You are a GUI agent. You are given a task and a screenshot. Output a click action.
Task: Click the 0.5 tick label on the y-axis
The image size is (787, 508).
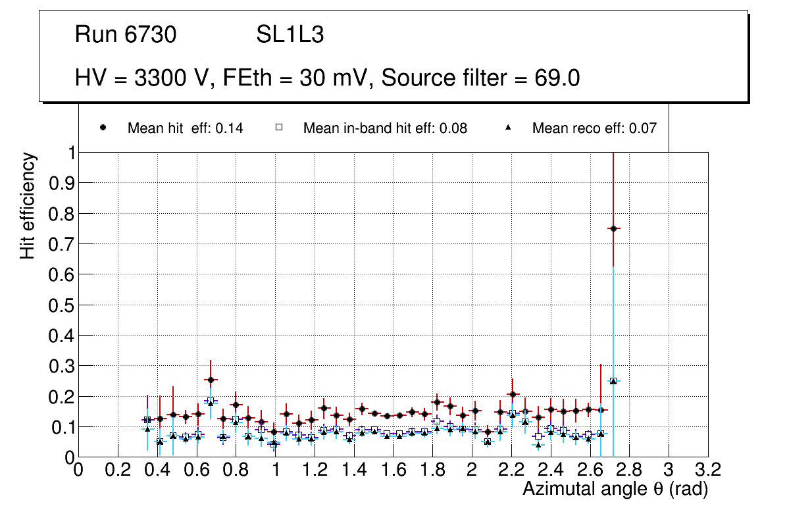(x=62, y=305)
